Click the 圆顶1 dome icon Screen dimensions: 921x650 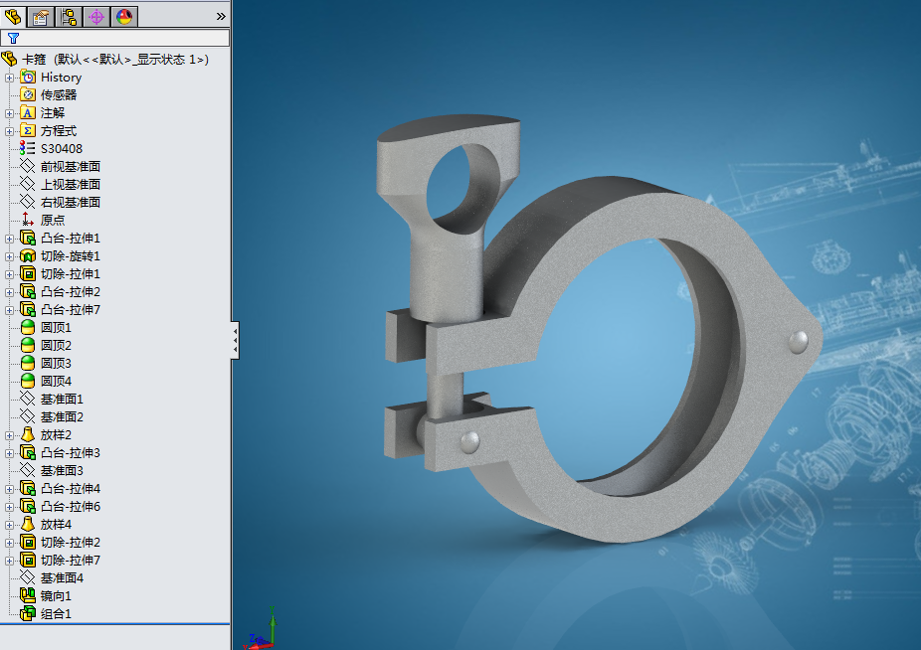(x=28, y=327)
